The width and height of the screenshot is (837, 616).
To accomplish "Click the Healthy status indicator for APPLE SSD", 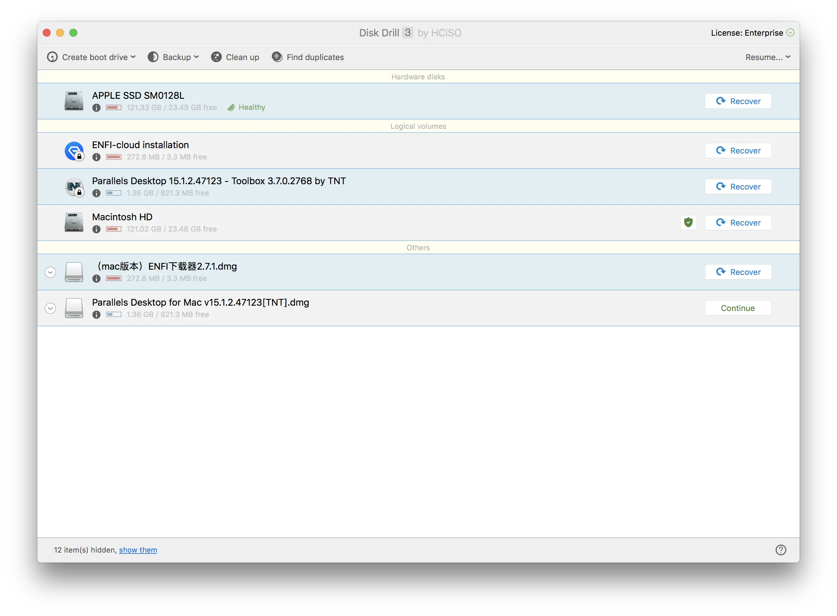I will click(x=247, y=107).
